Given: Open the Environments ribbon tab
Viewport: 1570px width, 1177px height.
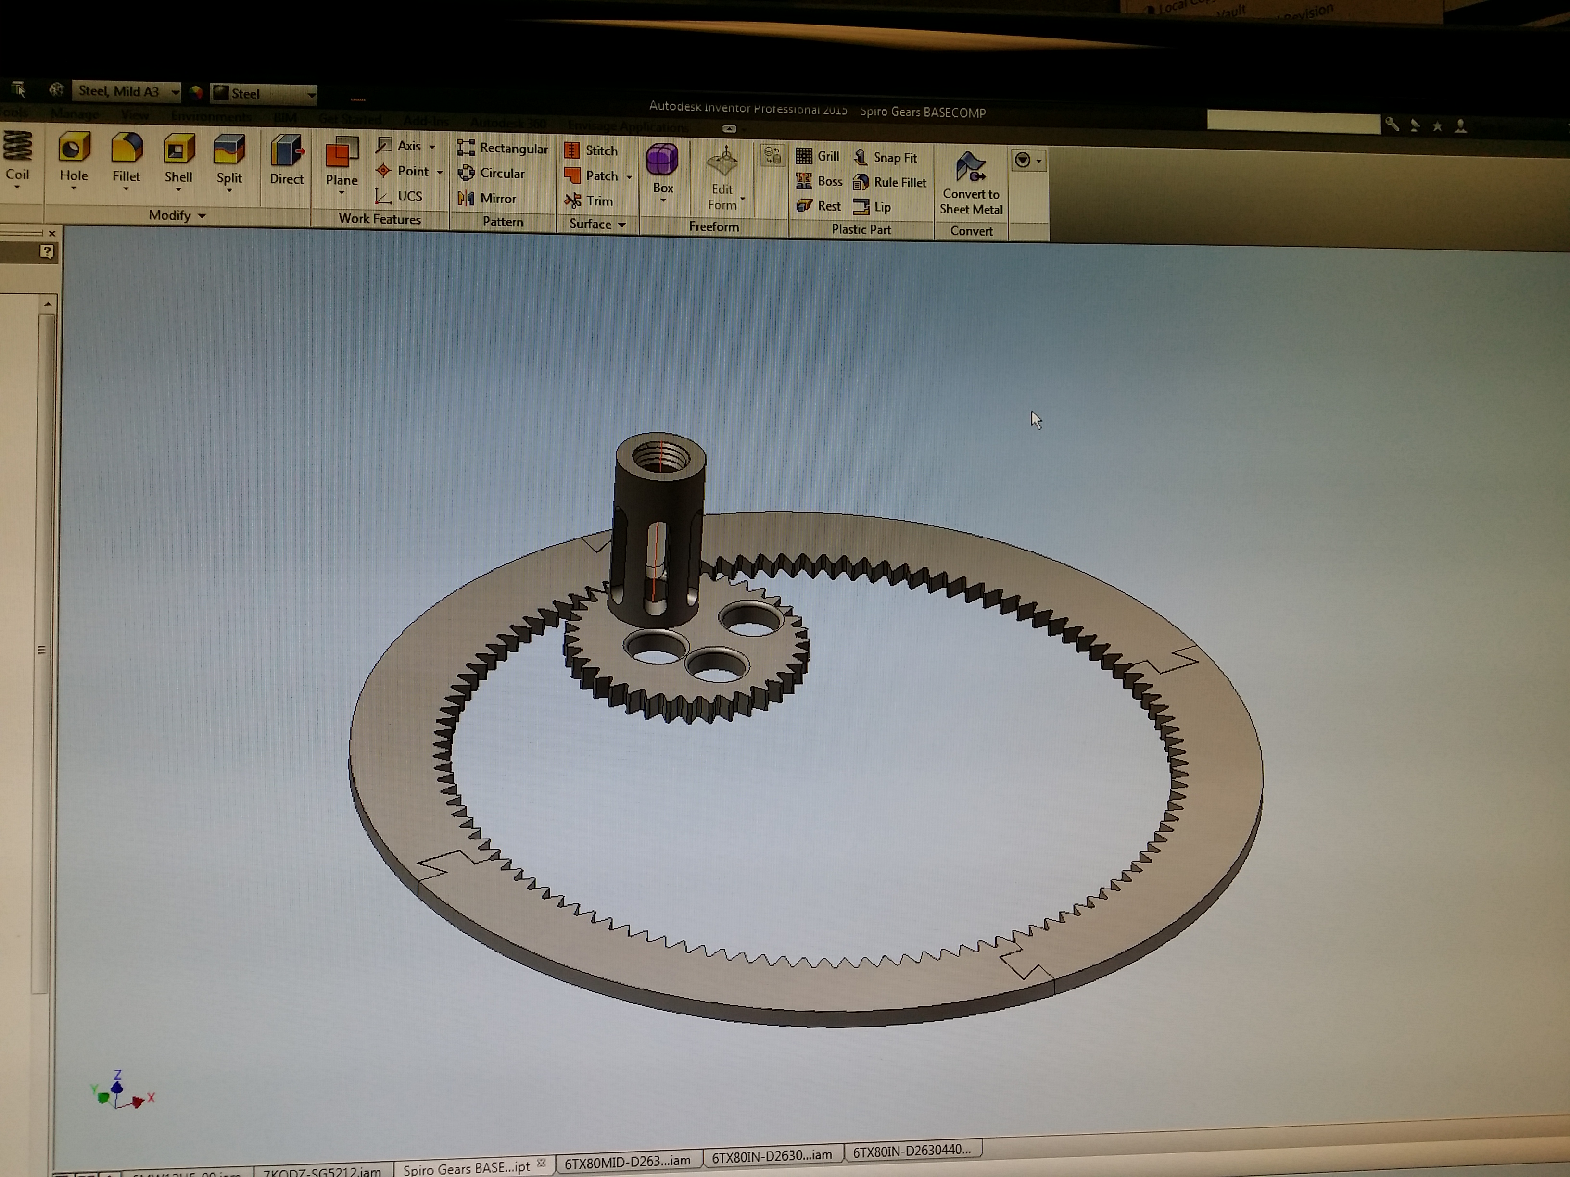Looking at the screenshot, I should (211, 116).
